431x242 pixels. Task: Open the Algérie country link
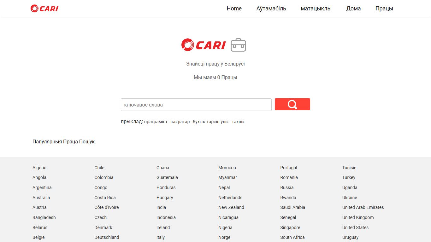tap(39, 168)
